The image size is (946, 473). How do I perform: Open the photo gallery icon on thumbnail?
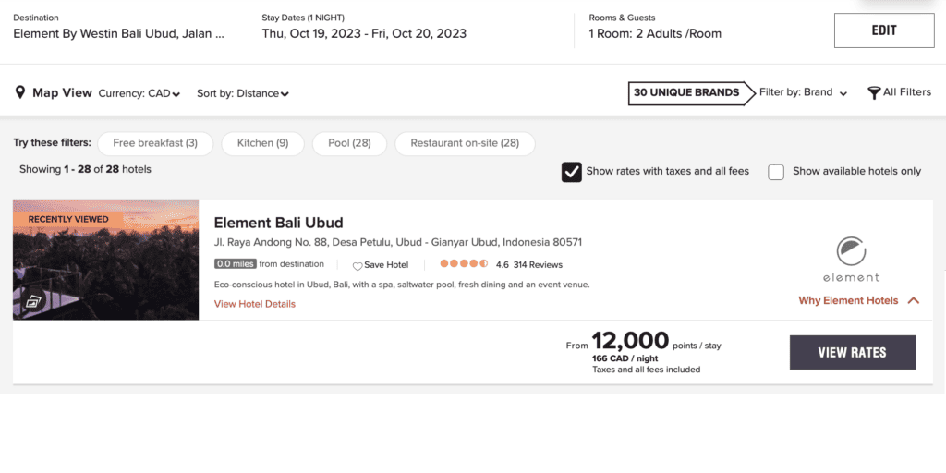click(33, 301)
